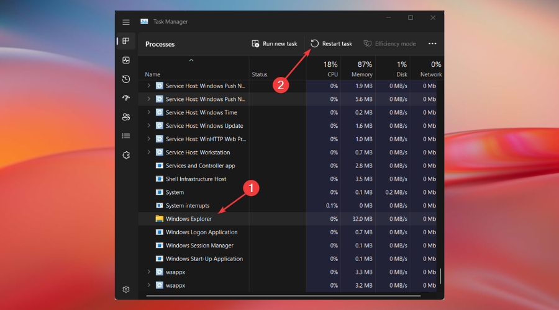Click the Service Host: Windows Update gear icon
This screenshot has height=310, width=559.
tap(160, 126)
